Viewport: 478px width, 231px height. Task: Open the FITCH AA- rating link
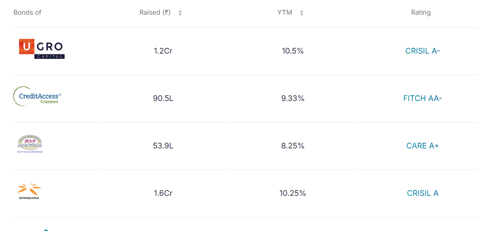click(423, 98)
